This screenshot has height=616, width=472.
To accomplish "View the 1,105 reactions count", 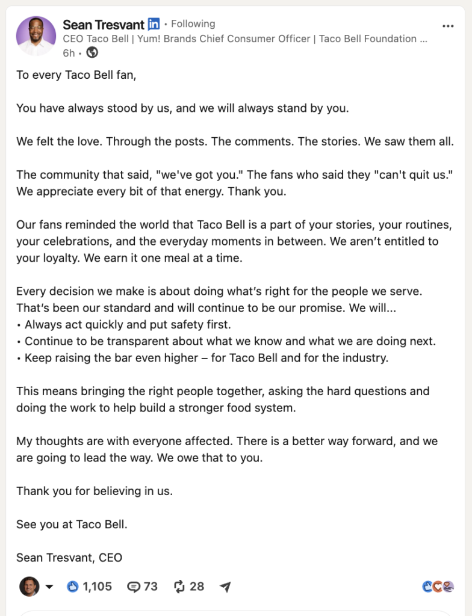I will coord(97,587).
